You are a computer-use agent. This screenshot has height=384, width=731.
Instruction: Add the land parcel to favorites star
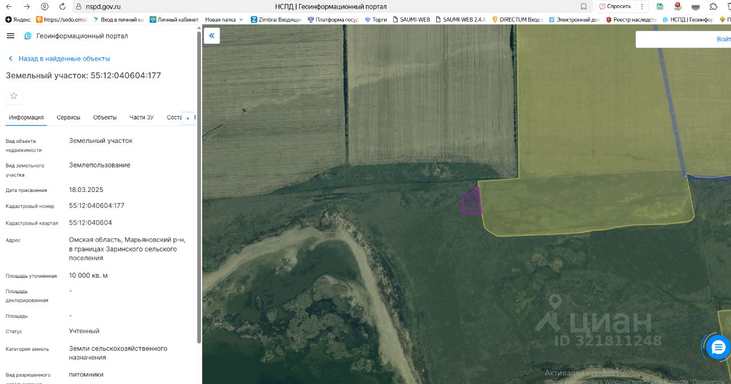14,96
